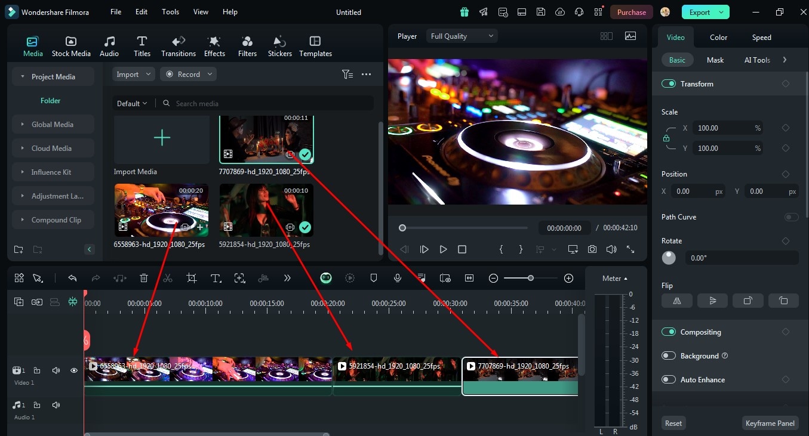Click the Delete trash icon in timeline toolbar
Viewport: 809px width, 436px height.
pos(144,278)
